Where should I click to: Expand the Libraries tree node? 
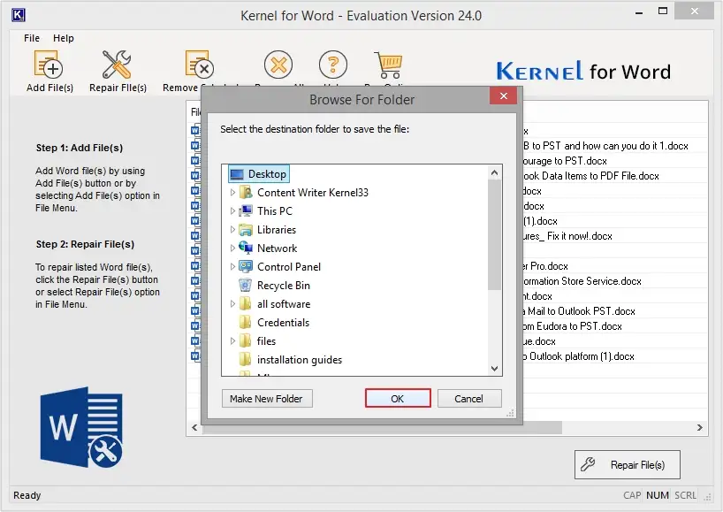pos(232,230)
